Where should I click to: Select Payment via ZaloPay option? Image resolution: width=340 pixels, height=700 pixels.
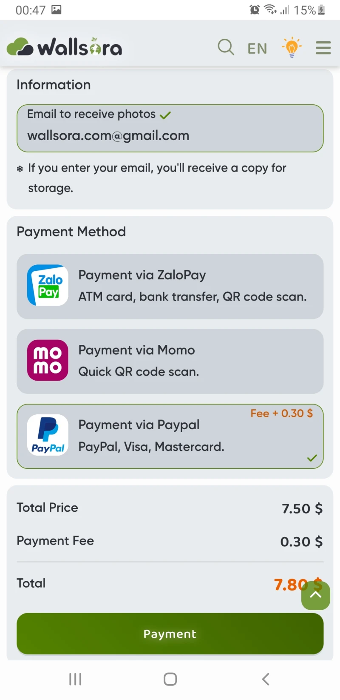pos(170,287)
